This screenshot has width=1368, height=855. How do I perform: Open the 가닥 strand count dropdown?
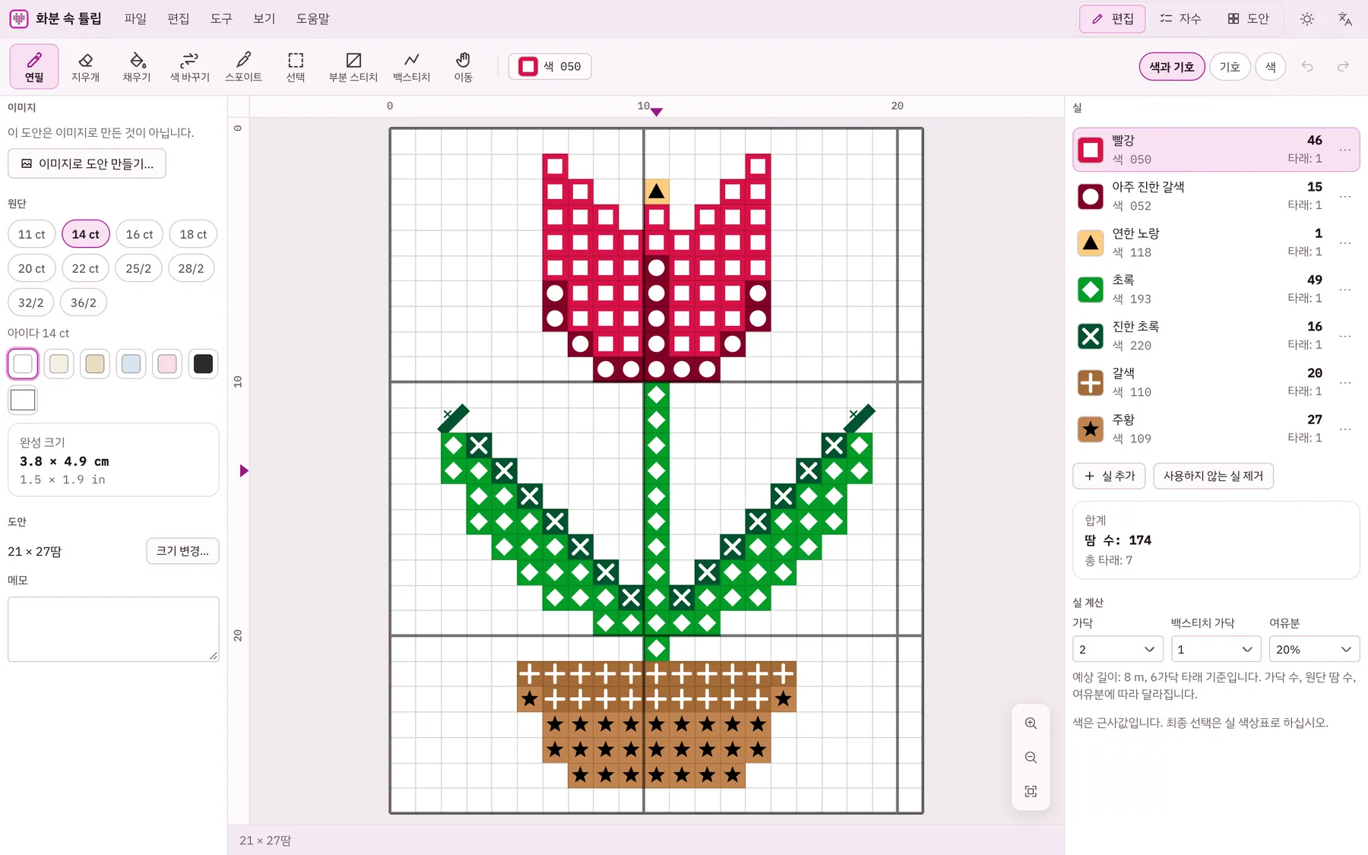click(x=1118, y=649)
